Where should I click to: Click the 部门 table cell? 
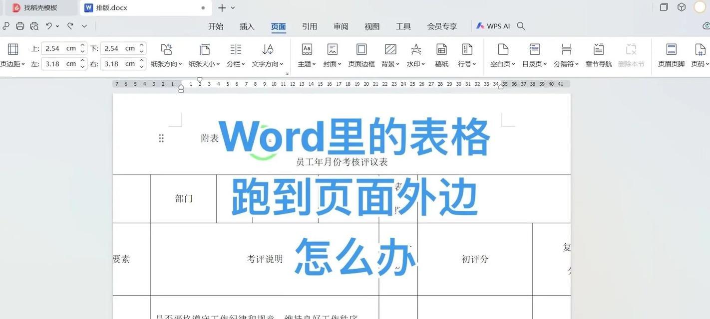(x=184, y=198)
